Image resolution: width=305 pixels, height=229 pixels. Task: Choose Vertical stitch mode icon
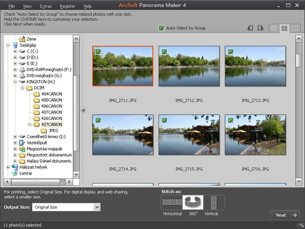point(213,203)
